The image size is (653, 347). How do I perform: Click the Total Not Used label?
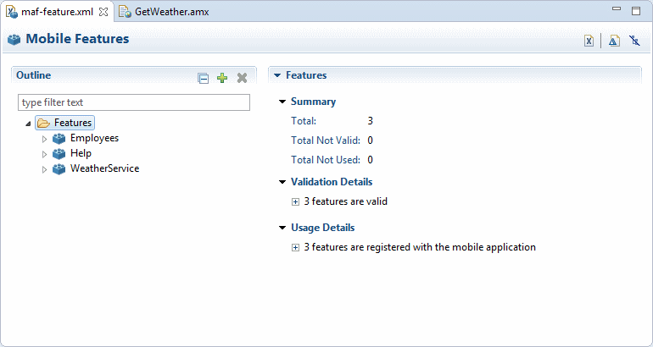[326, 160]
